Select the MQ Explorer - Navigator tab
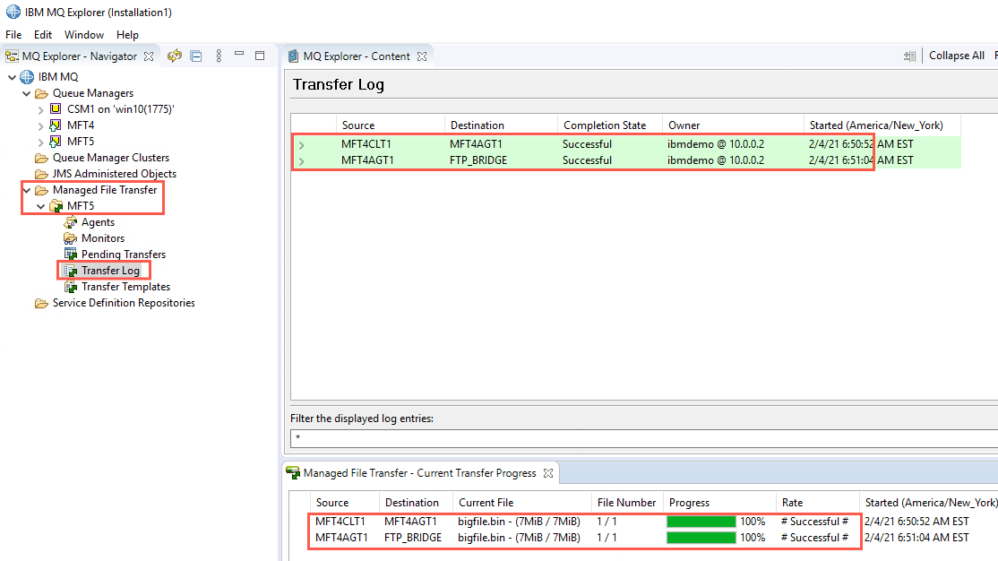The width and height of the screenshot is (998, 561). 80,56
